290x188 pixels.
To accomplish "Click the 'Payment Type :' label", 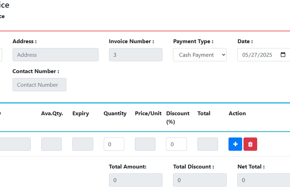I will pyautogui.click(x=193, y=41).
